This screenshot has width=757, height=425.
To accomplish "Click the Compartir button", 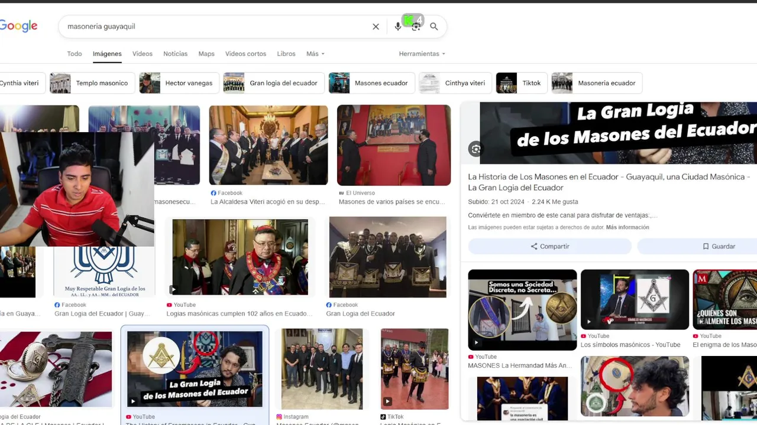I will tap(550, 246).
